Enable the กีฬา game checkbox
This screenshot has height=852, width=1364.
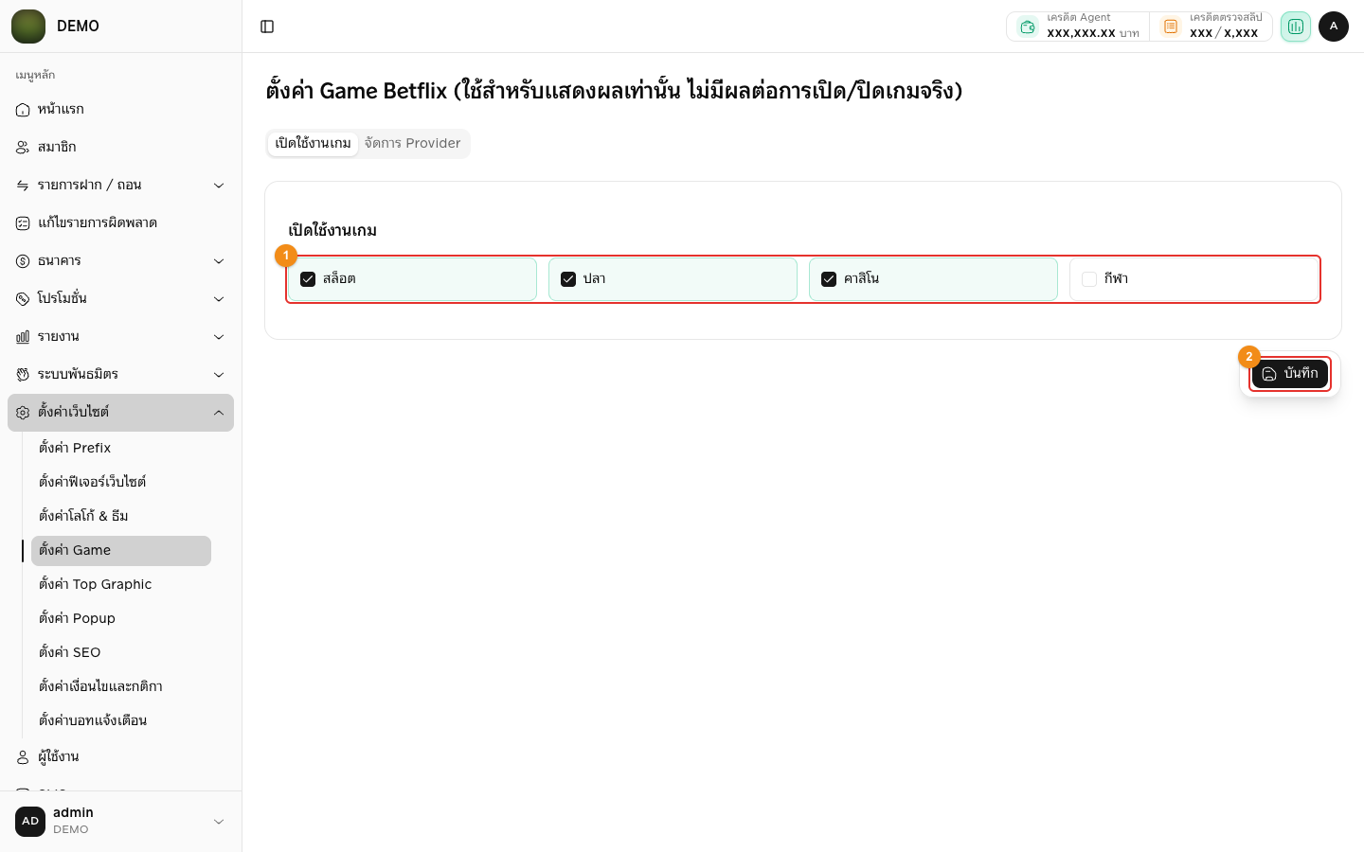(x=1089, y=279)
